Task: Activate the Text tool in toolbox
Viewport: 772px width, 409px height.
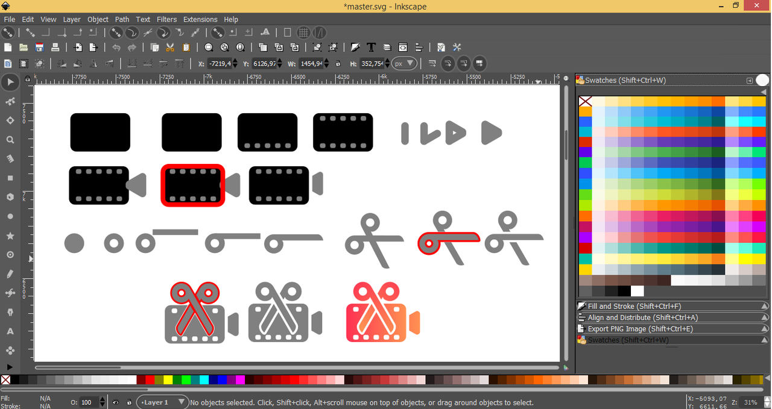Action: tap(10, 331)
